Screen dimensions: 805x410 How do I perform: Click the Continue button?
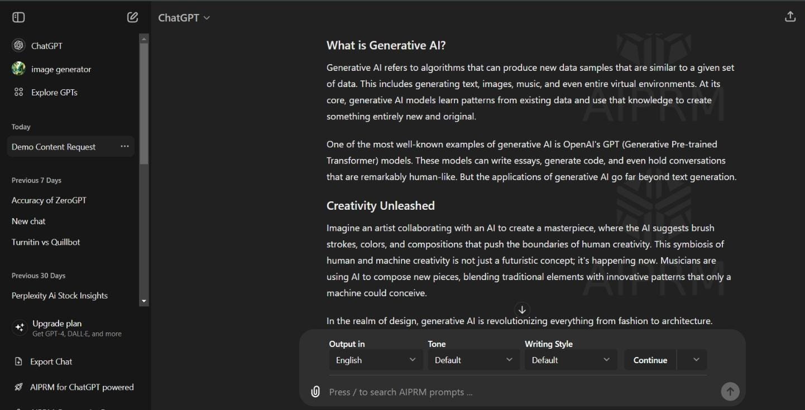pos(650,360)
